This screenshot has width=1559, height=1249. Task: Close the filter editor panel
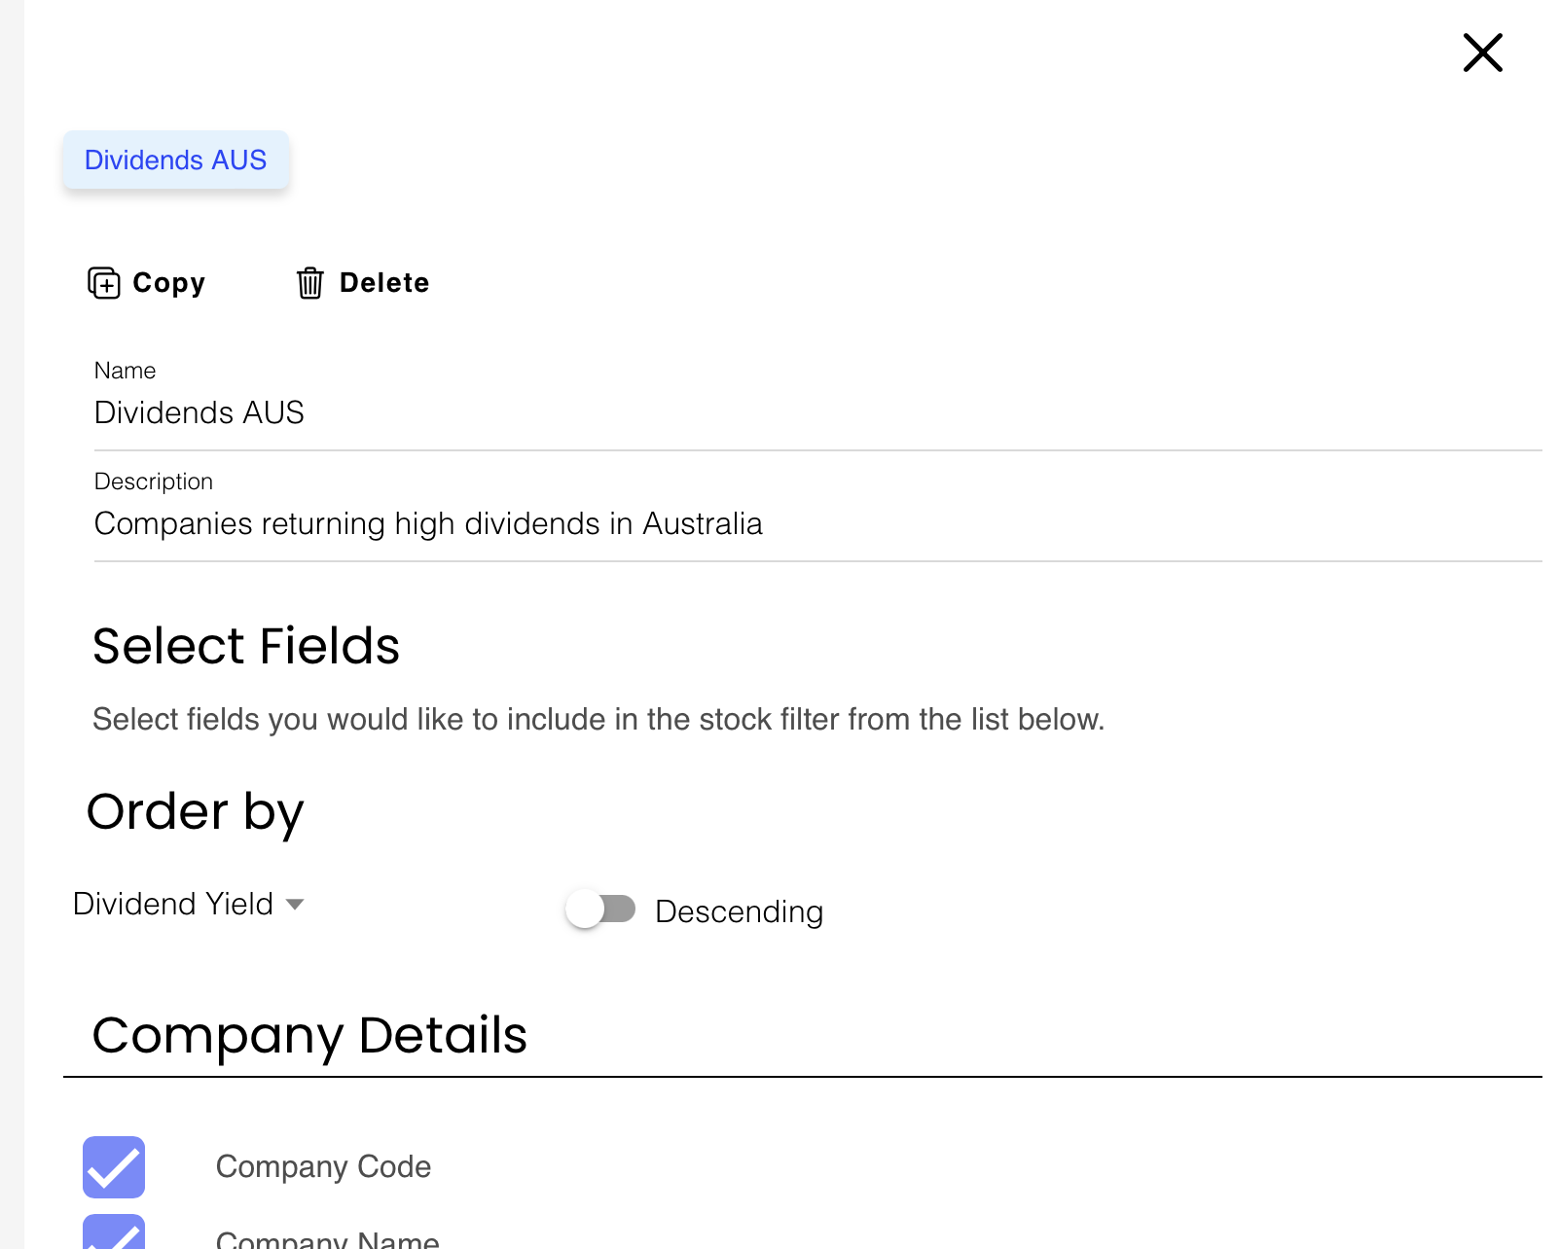coord(1482,53)
